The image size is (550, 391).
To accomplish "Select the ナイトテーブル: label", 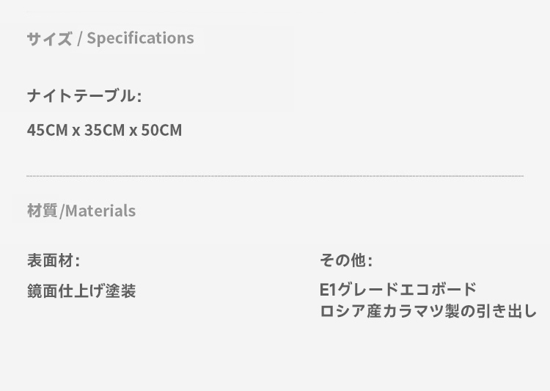I will tap(84, 96).
